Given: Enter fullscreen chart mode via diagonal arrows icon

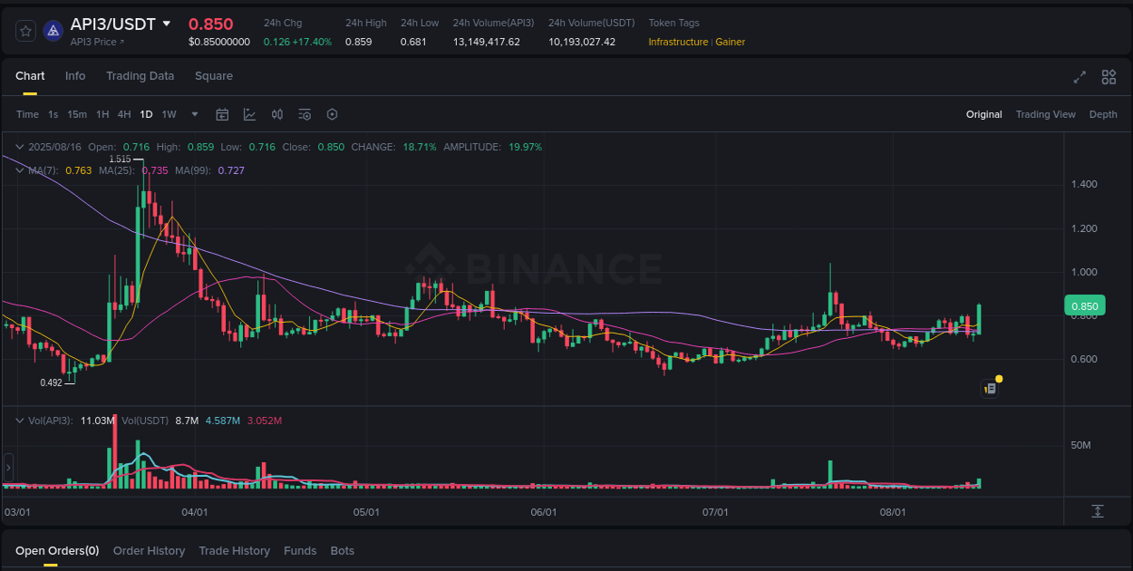Looking at the screenshot, I should pyautogui.click(x=1079, y=78).
